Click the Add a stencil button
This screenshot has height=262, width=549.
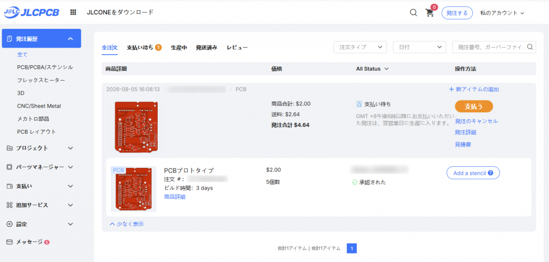click(x=473, y=173)
